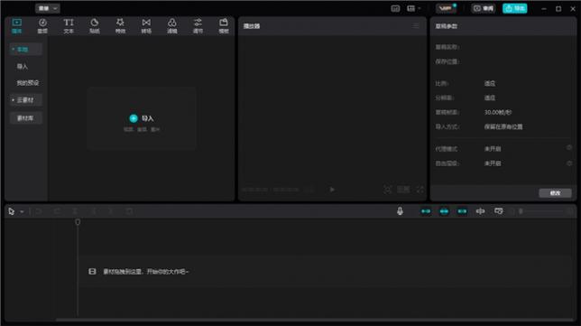Open the 文本 (Text) tab
Screen dimensions: 581x326
click(69, 26)
